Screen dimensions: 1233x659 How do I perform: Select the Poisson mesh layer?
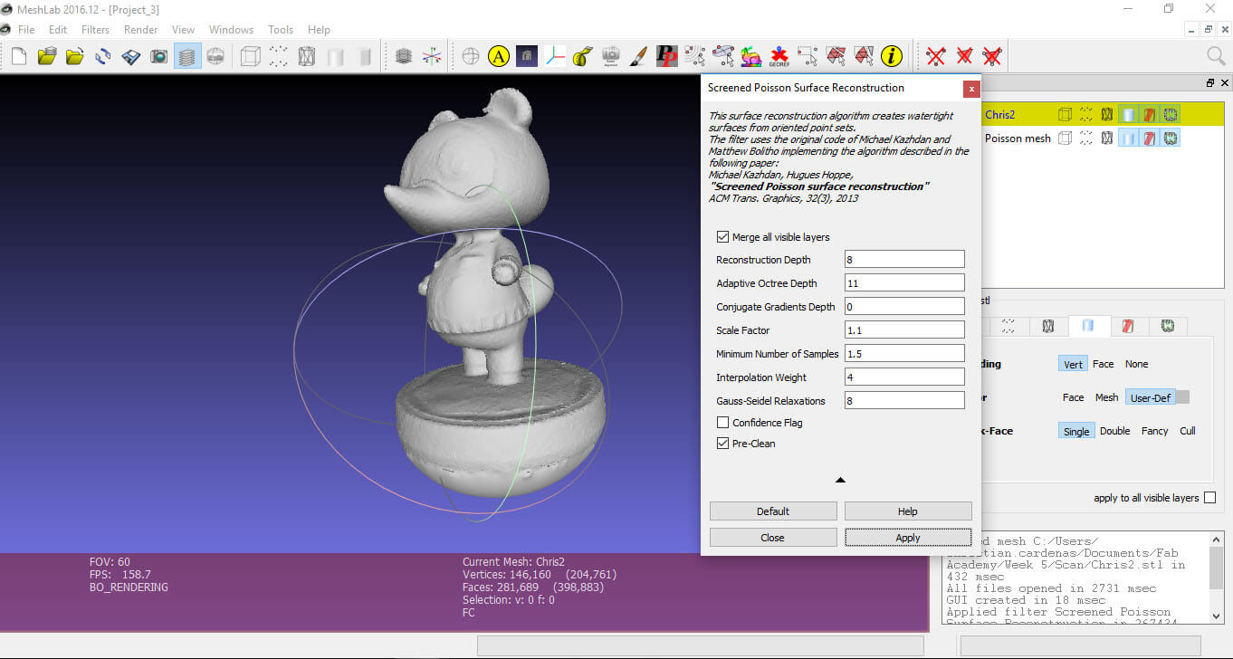coord(1018,138)
